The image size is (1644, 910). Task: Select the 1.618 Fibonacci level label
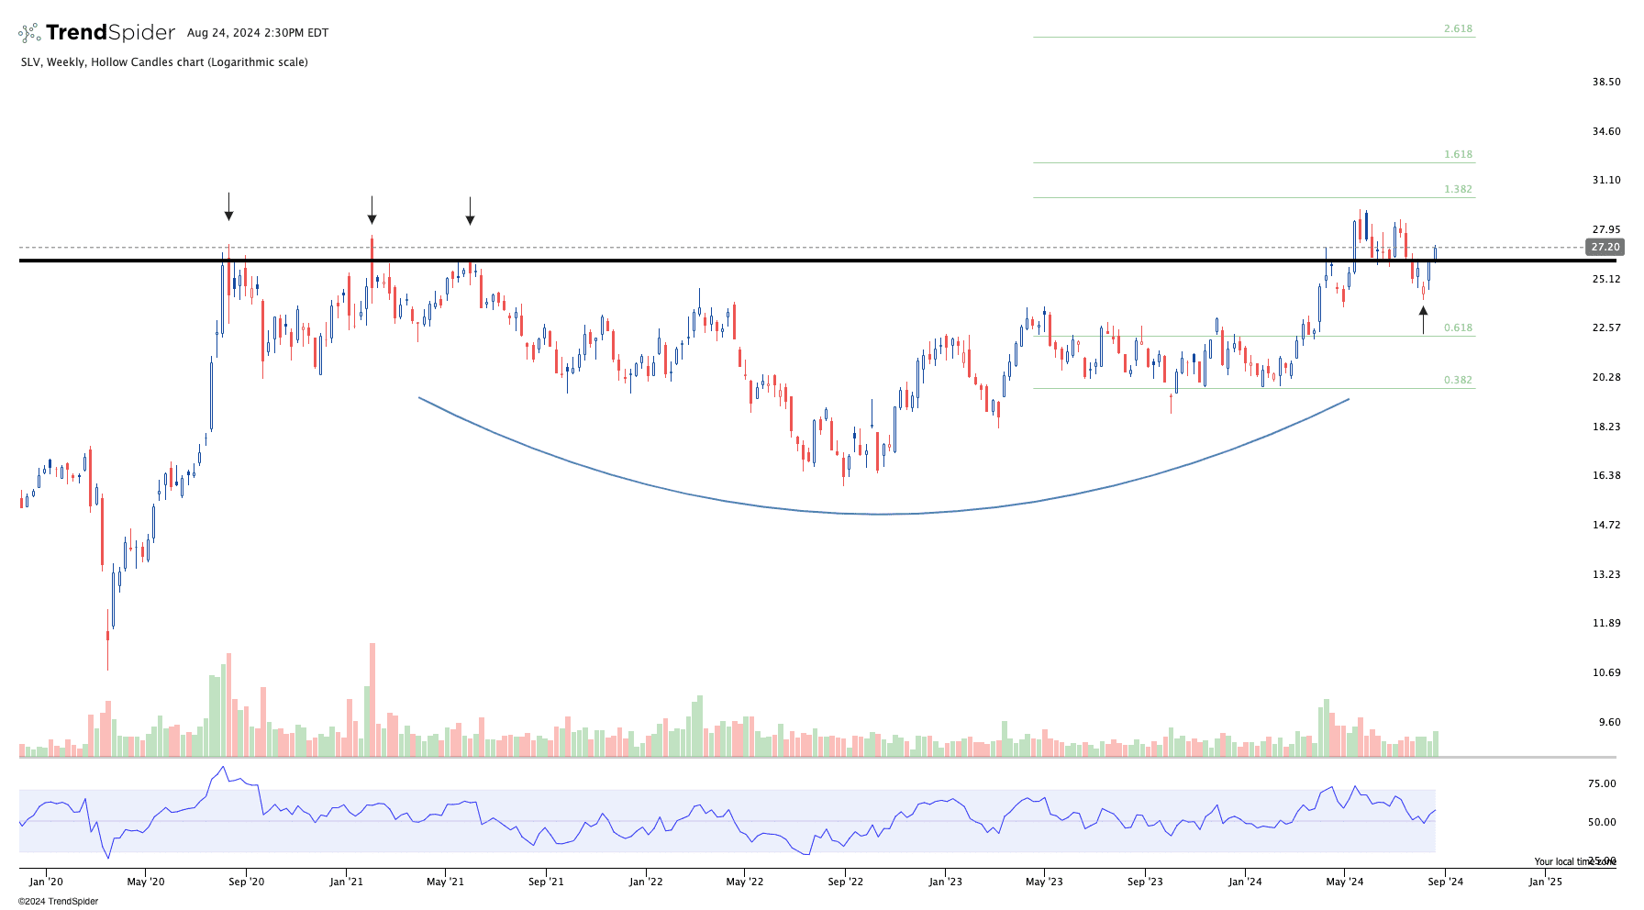point(1458,154)
